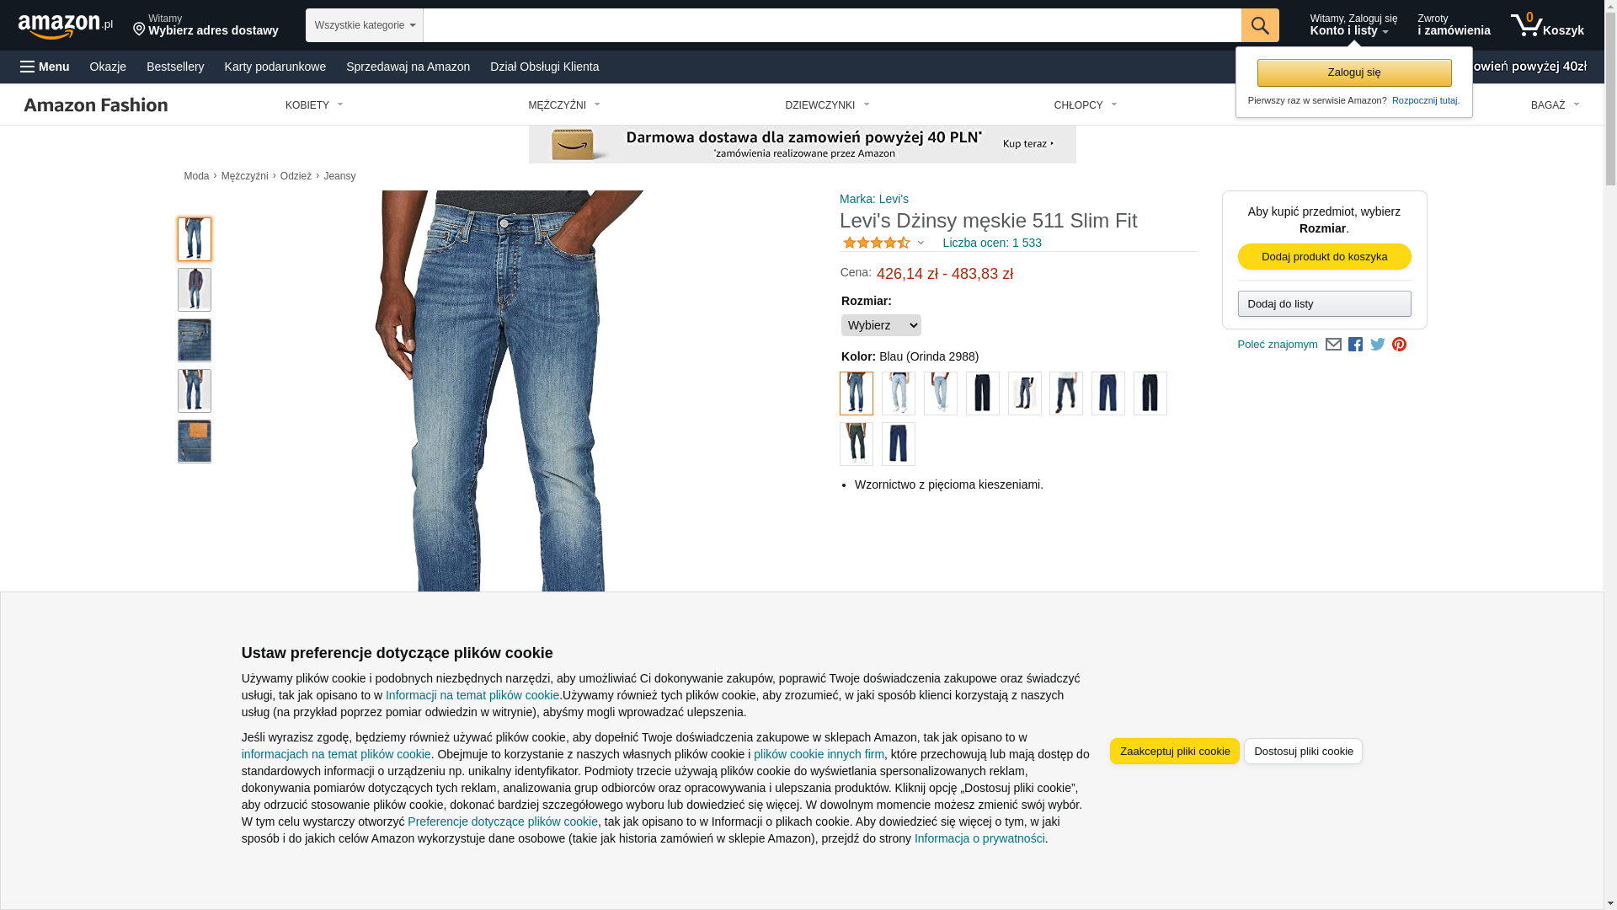Select the dark green jeans color swatch

[857, 444]
